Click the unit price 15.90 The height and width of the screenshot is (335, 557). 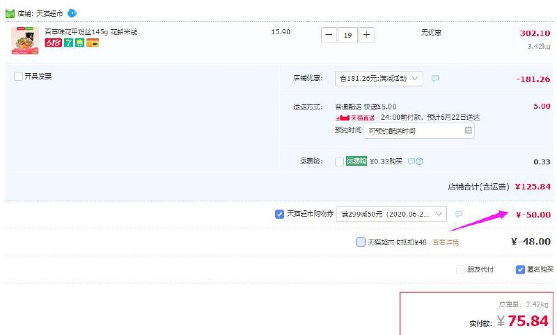click(281, 31)
